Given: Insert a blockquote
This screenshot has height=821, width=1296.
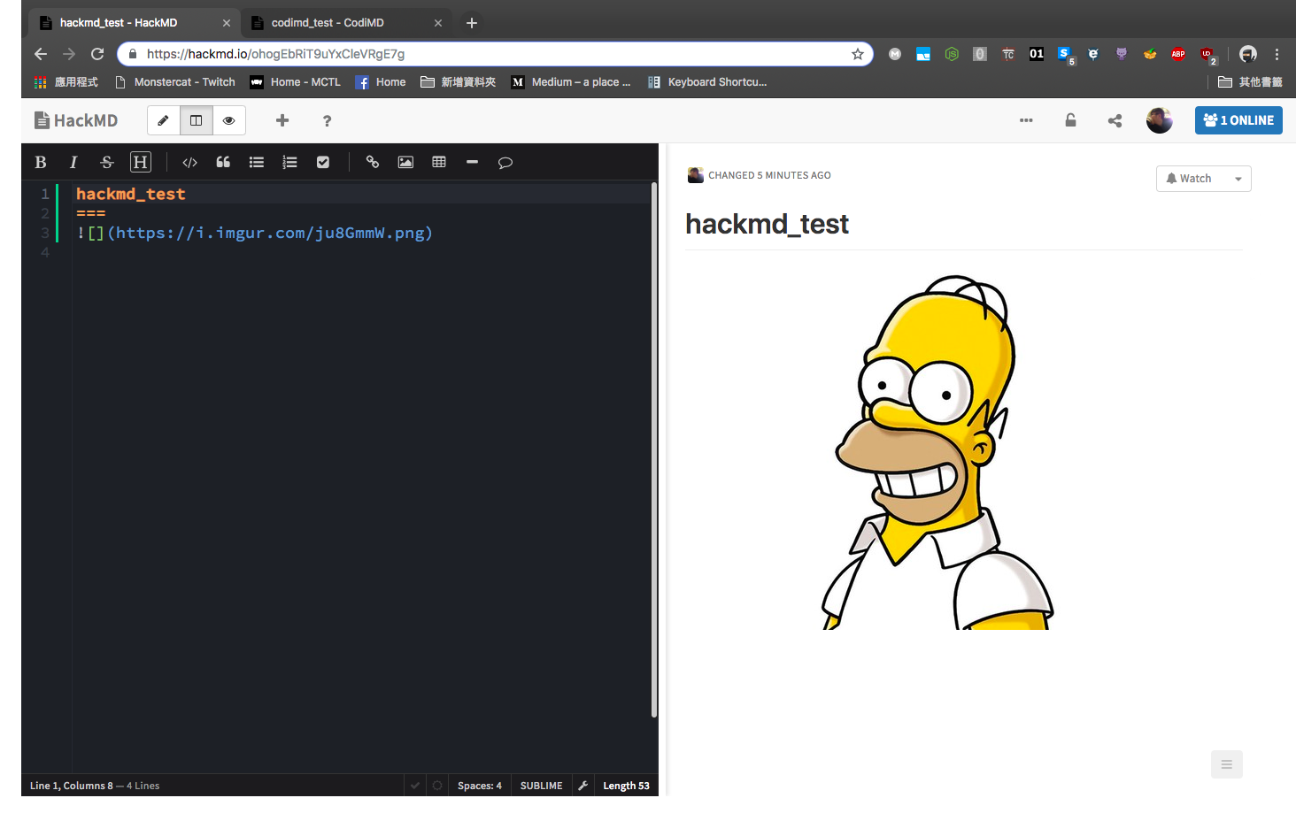Looking at the screenshot, I should [x=223, y=162].
